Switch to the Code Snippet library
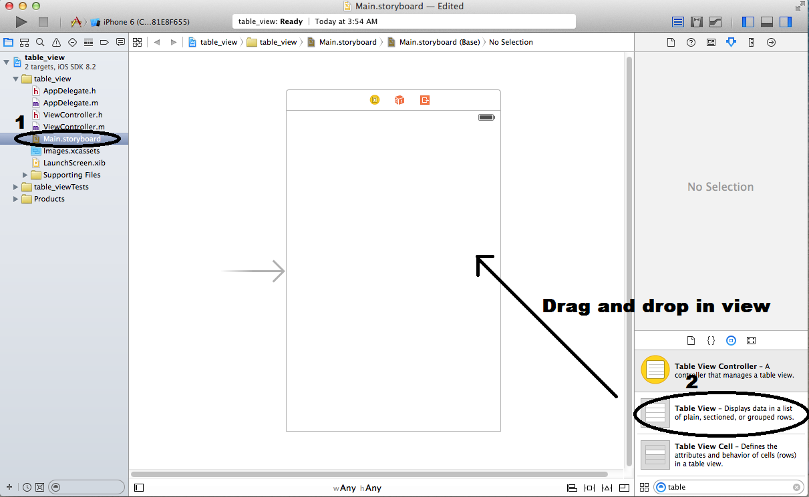 pyautogui.click(x=711, y=340)
